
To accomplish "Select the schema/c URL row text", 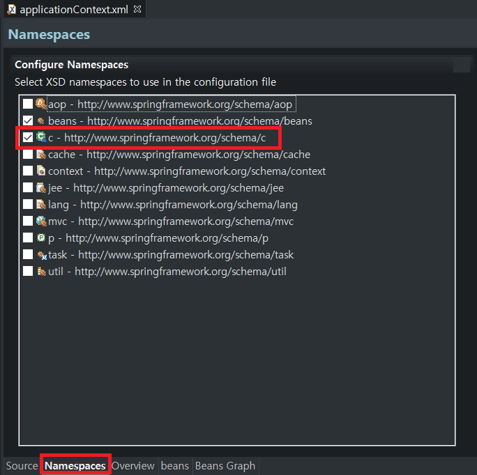I will pyautogui.click(x=157, y=138).
